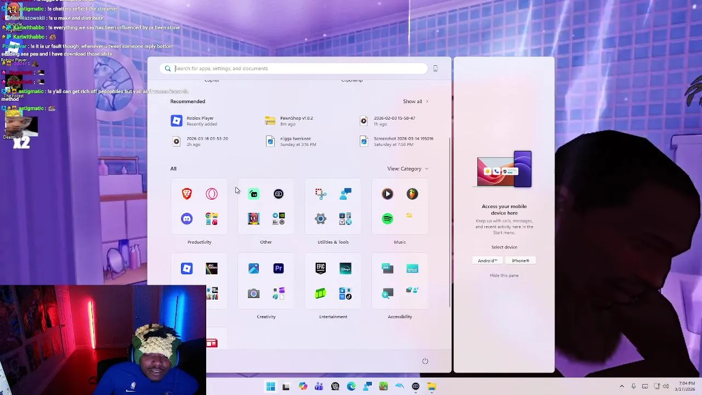
Task: Open Settings gear in Utilities & tools
Action: [x=321, y=219]
